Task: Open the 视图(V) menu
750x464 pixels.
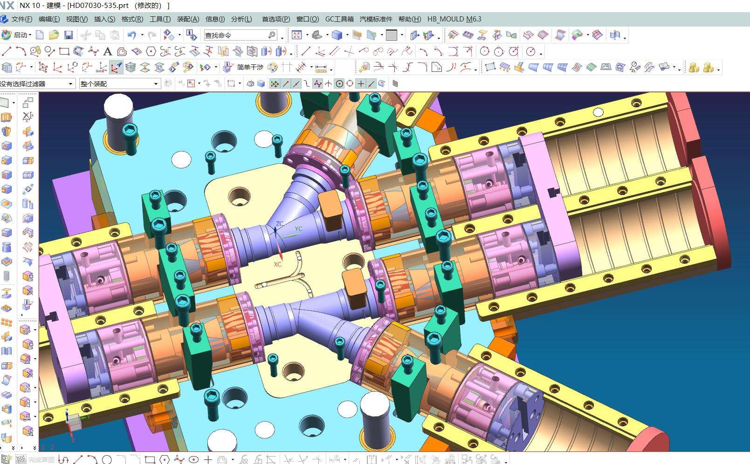Action: pyautogui.click(x=76, y=19)
